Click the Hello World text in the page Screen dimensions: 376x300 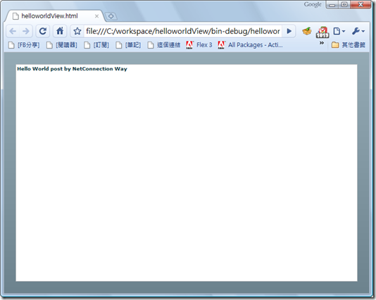pyautogui.click(x=72, y=69)
